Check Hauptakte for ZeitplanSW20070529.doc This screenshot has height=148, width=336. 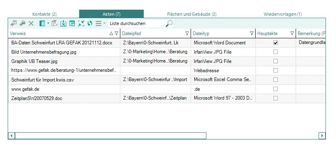click(275, 98)
